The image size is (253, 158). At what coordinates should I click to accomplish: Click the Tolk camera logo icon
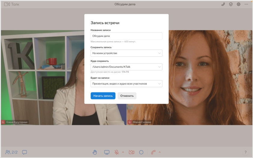pos(7,4)
